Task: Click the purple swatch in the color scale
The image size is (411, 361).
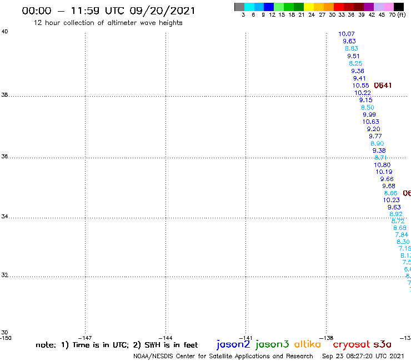Action: [369, 7]
